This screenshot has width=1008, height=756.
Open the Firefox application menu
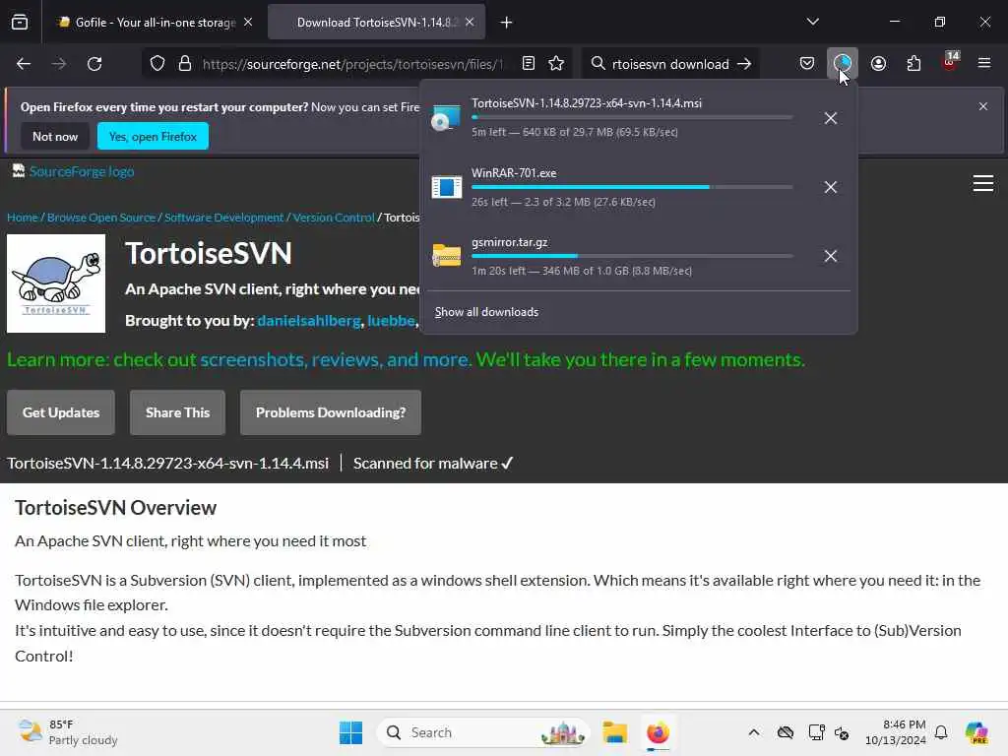[x=984, y=64]
